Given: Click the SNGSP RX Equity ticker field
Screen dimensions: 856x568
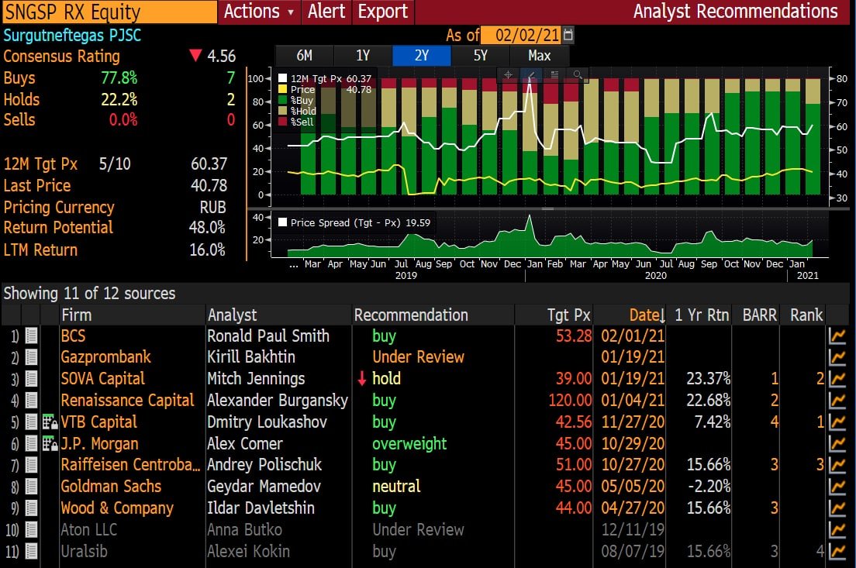Looking at the screenshot, I should tap(110, 12).
